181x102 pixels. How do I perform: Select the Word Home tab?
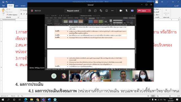10,6
